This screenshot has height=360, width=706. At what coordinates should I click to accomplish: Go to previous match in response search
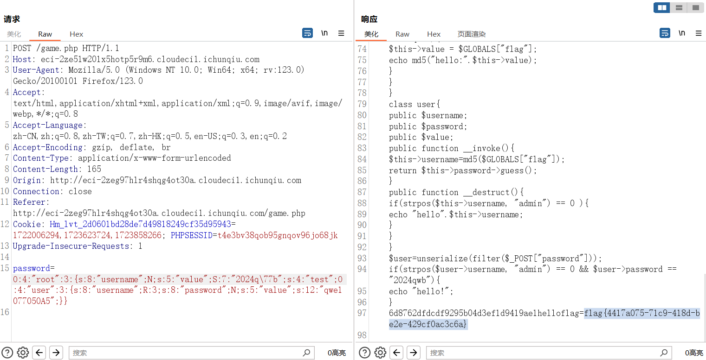[x=397, y=353]
